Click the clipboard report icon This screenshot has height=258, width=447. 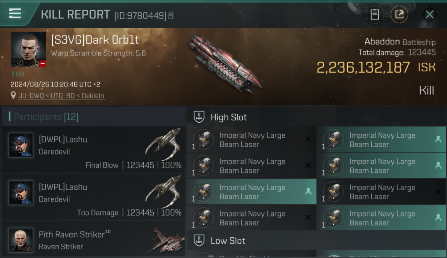[x=374, y=14]
